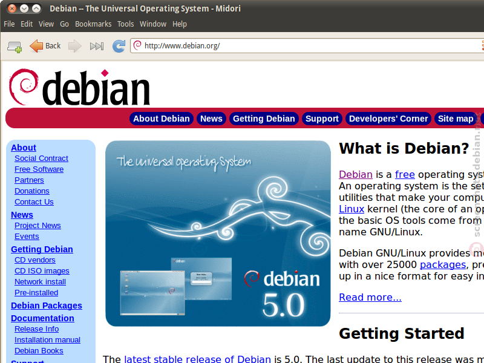Open the latest stable release of Debian link
Screen dimensions: 484x363
click(198, 359)
